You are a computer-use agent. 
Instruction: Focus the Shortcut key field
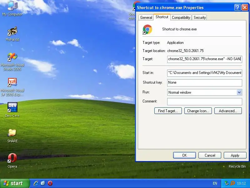(x=205, y=83)
